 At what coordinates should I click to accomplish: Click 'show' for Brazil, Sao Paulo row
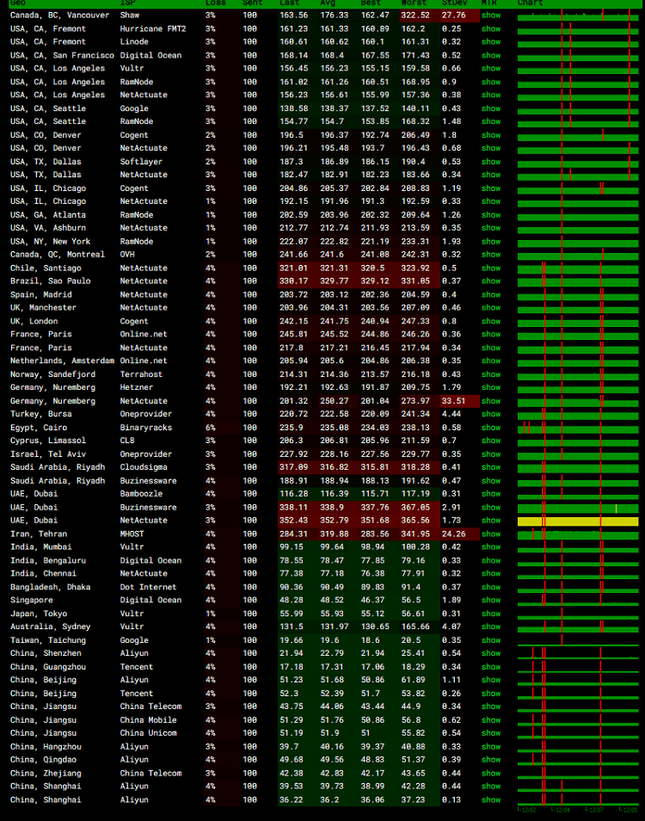[x=491, y=281]
